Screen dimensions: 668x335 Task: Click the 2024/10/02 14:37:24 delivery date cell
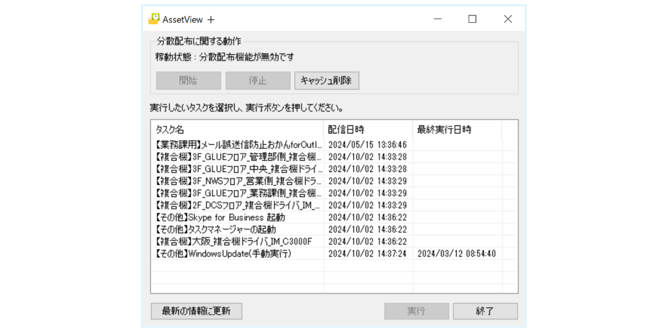pyautogui.click(x=367, y=253)
